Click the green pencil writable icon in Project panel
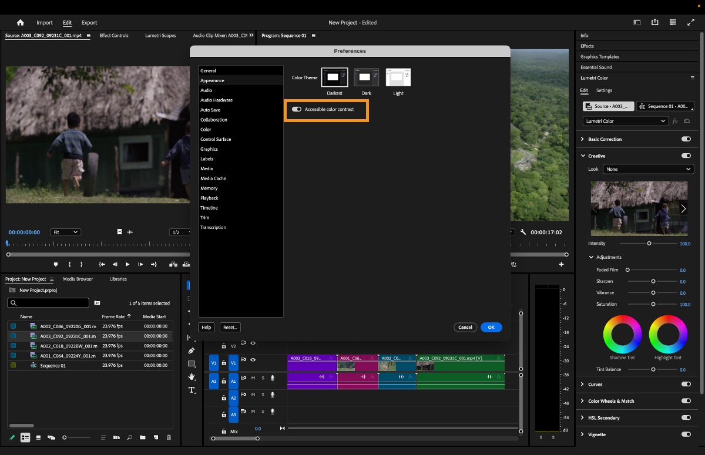Image resolution: width=705 pixels, height=455 pixels. [x=12, y=437]
